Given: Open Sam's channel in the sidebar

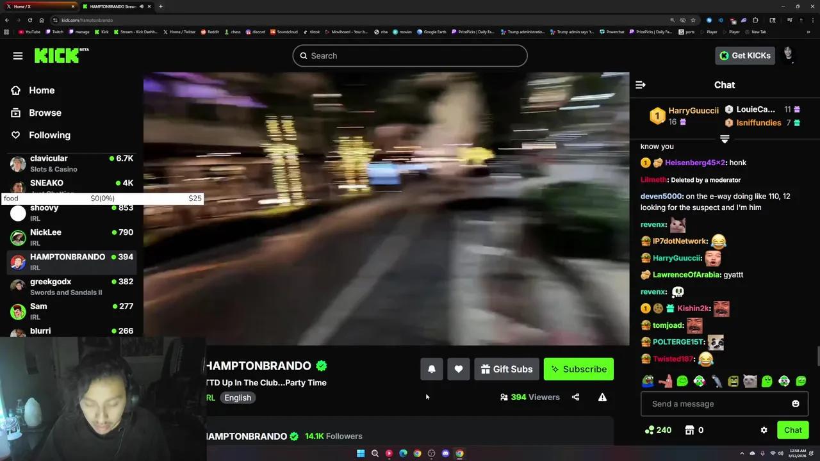Looking at the screenshot, I should click(72, 311).
